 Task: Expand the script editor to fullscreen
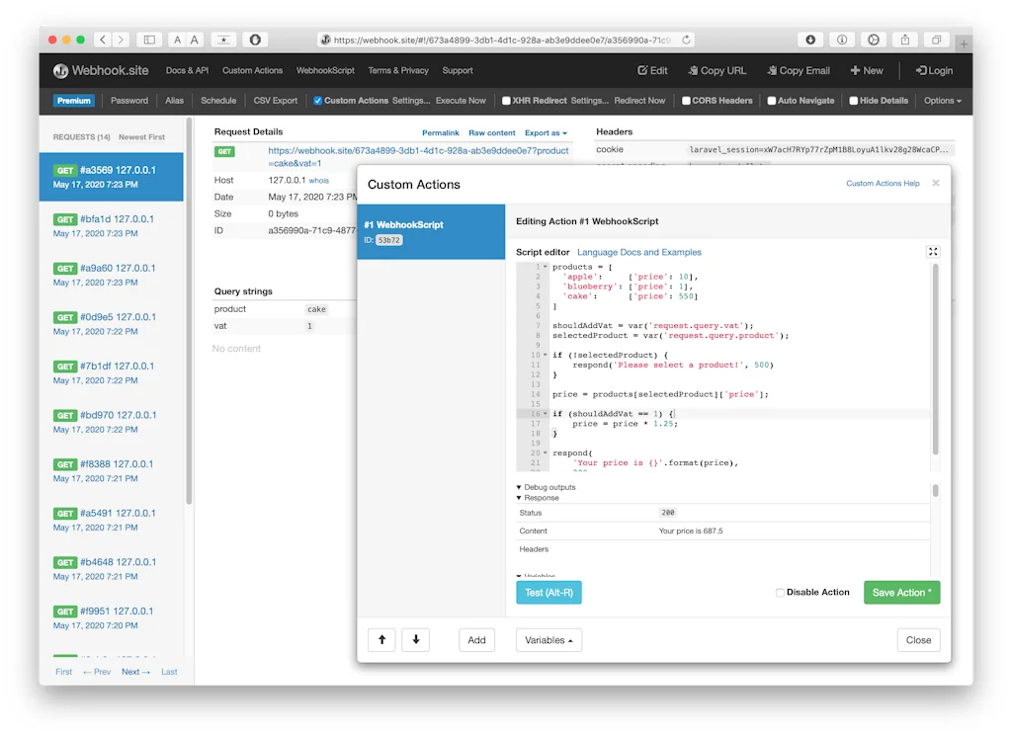pyautogui.click(x=933, y=251)
